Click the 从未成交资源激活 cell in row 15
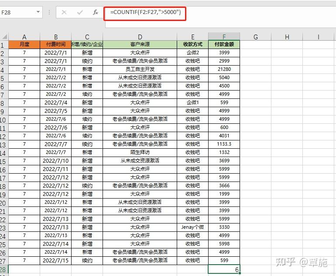The height and width of the screenshot is (276, 336). point(140,161)
